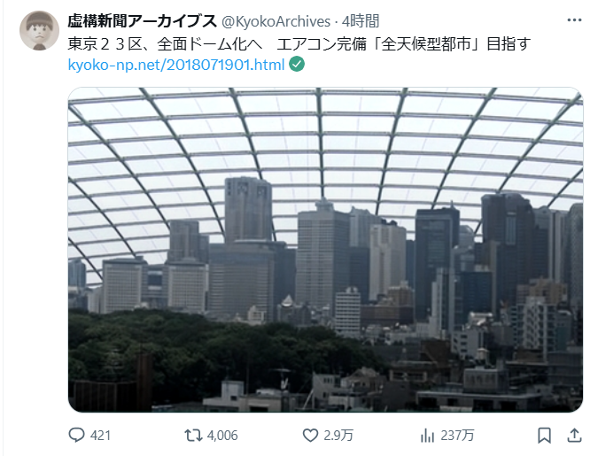Click the 421 replies count
Screen dimensions: 598x456
[x=100, y=436]
